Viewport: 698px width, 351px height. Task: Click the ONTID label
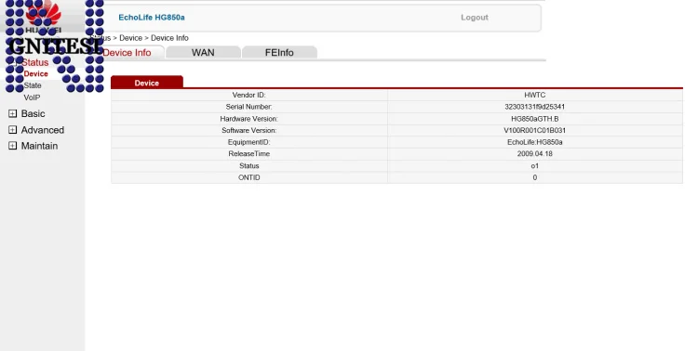point(248,177)
